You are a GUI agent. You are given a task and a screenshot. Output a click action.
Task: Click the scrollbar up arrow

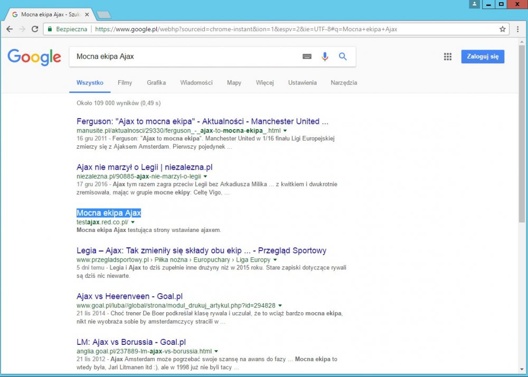522,42
